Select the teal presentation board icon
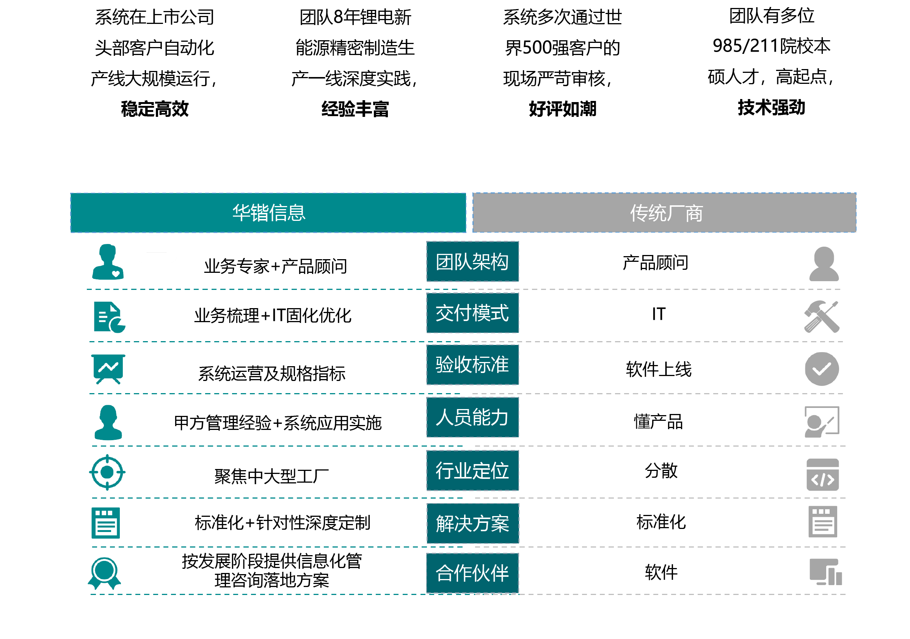 coord(108,369)
